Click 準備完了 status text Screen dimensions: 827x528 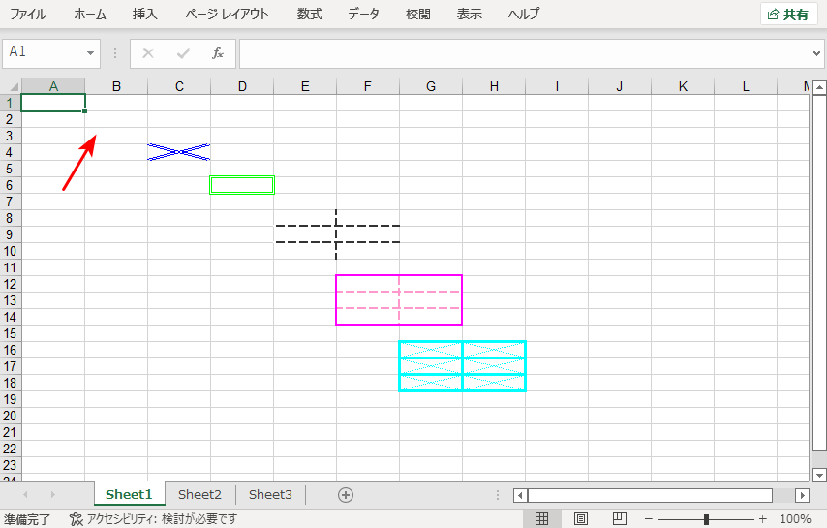pos(27,519)
